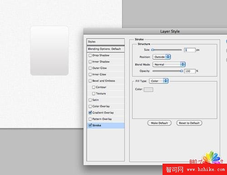Check the Contour option box
Screen dimensions: 227x175
click(94, 87)
